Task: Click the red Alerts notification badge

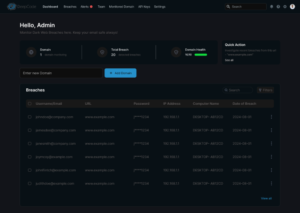Action: pyautogui.click(x=91, y=7)
